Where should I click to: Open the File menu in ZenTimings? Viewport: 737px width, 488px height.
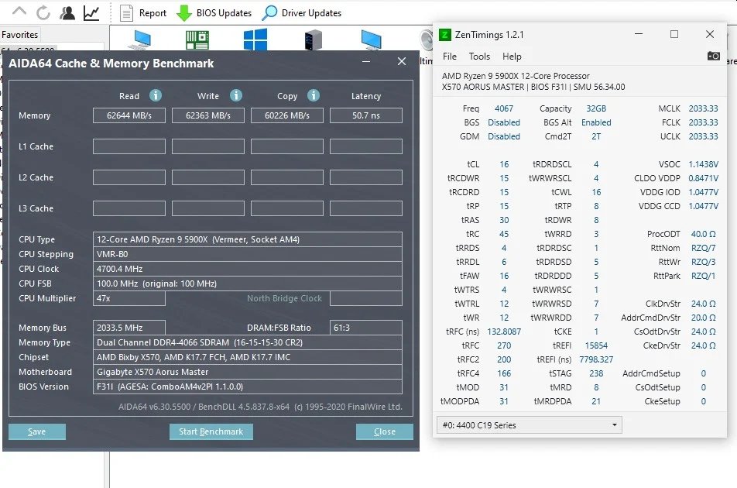(449, 57)
